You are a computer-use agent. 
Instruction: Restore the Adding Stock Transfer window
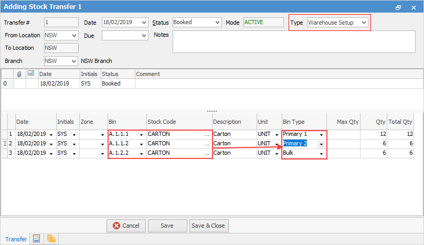398,7
